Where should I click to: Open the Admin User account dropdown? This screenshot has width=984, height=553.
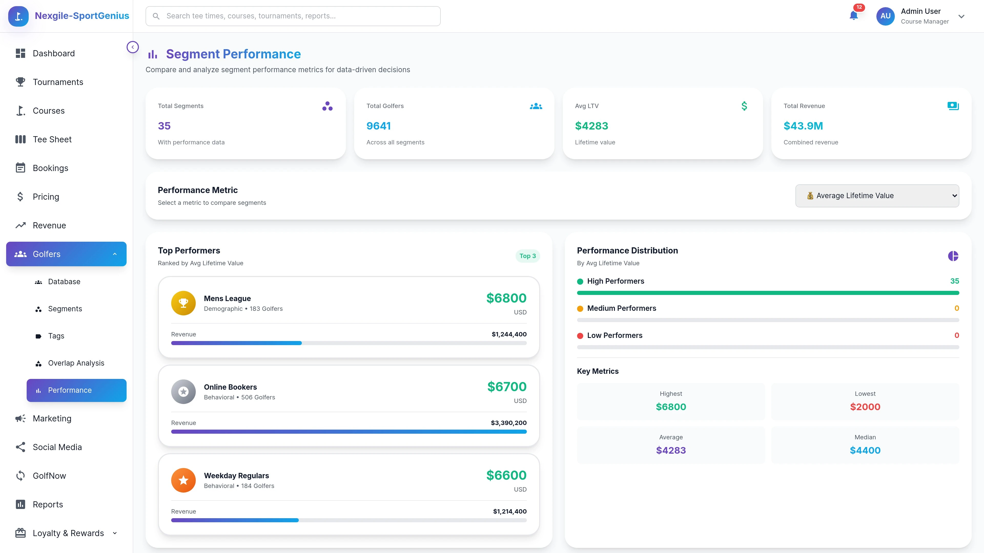pyautogui.click(x=961, y=16)
